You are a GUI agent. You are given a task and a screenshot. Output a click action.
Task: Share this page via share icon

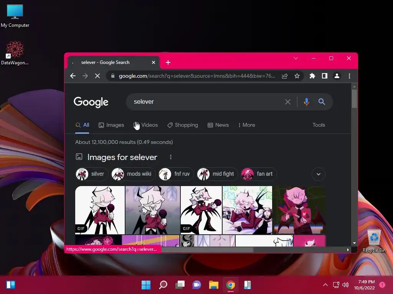click(x=285, y=76)
